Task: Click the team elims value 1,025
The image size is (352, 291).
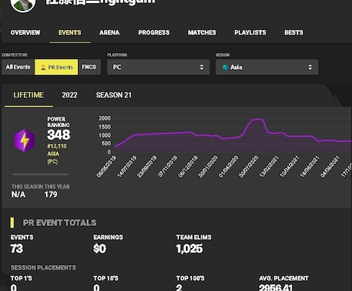Action: [190, 249]
